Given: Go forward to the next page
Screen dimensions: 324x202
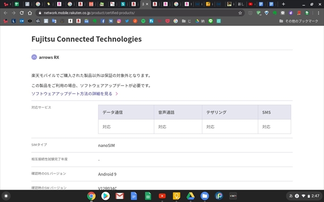Looking at the screenshot, I should pyautogui.click(x=13, y=13).
